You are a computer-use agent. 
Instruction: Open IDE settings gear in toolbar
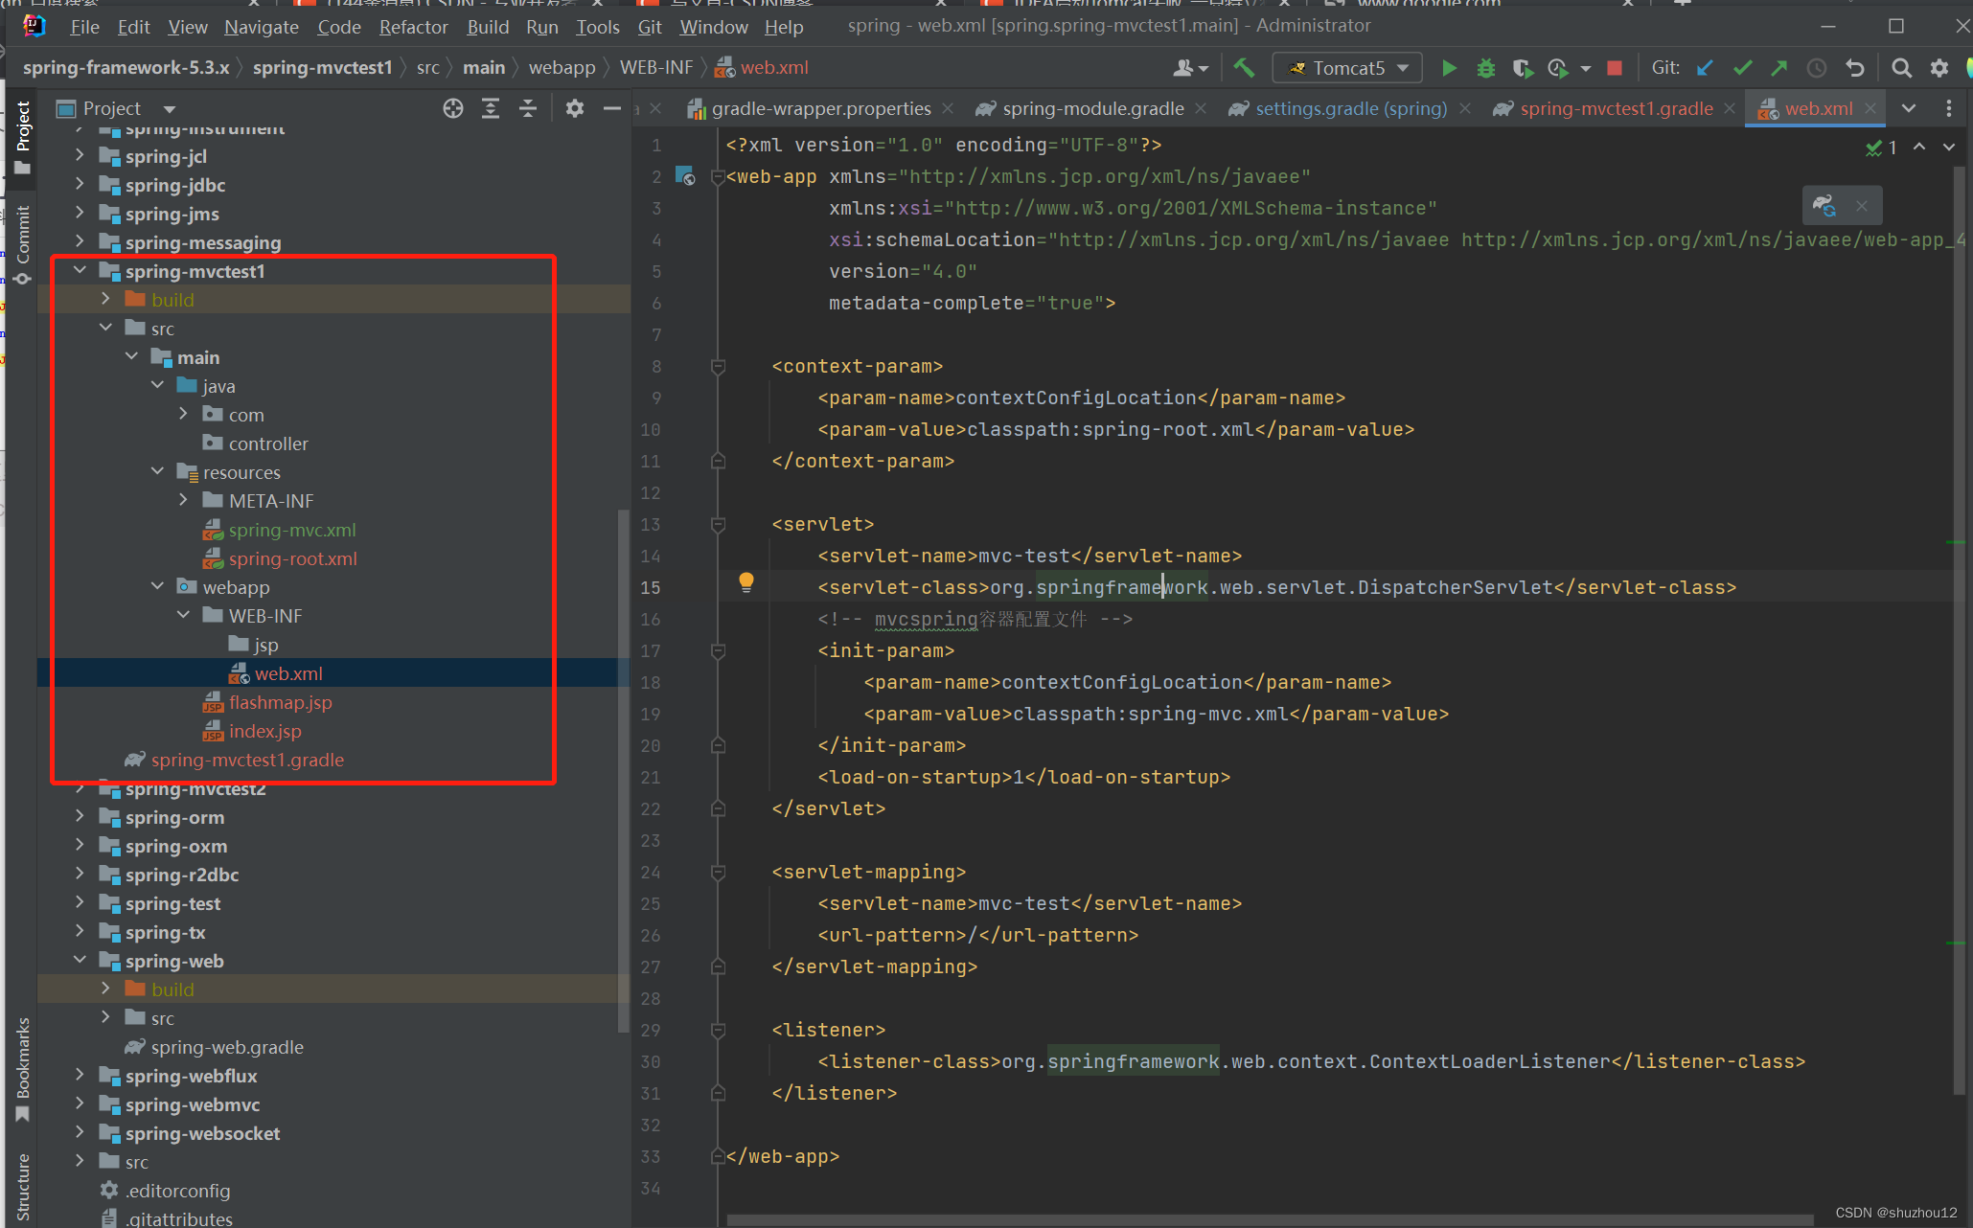[x=1939, y=68]
